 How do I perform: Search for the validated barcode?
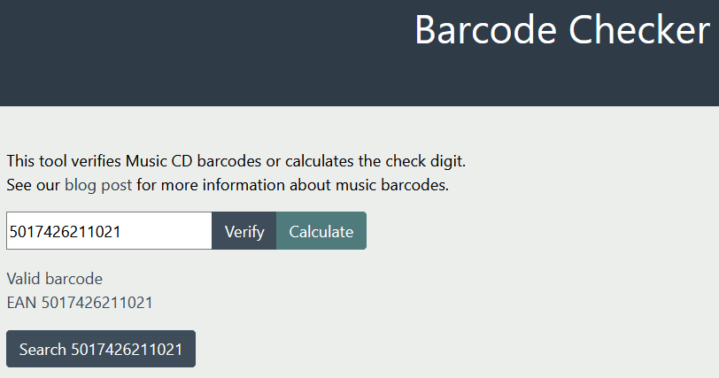101,349
